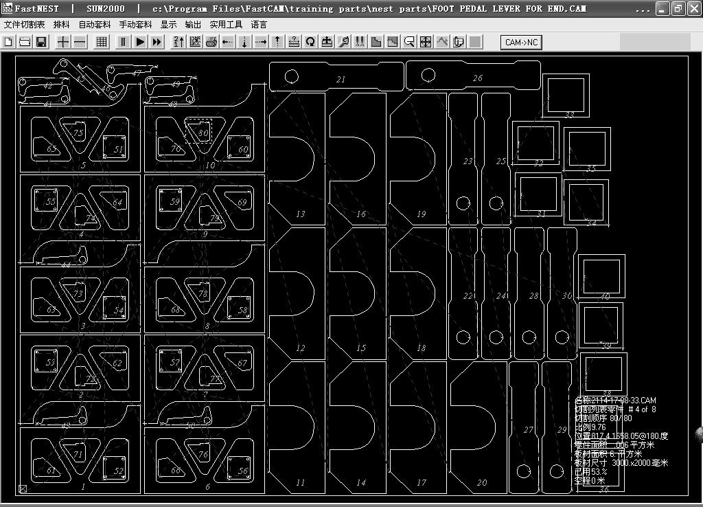Click the printer icon

(211, 42)
